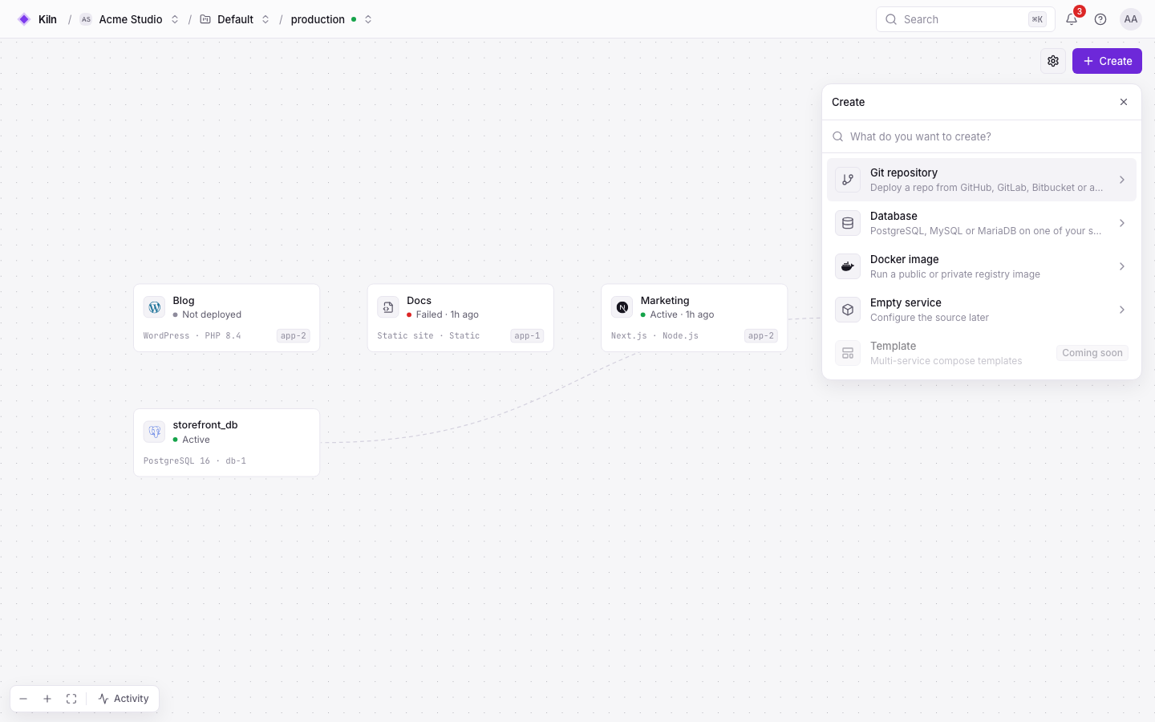Click the Git repository branch icon
The height and width of the screenshot is (722, 1155).
pyautogui.click(x=848, y=180)
